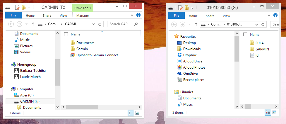This screenshot has height=124, width=286.
Task: Click Documents subfolder under GARMIN (F:) in tree
Action: click(32, 108)
